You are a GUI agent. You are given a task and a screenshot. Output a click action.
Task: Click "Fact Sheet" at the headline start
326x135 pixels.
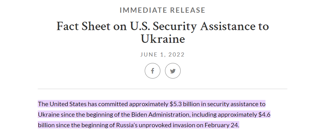point(80,26)
